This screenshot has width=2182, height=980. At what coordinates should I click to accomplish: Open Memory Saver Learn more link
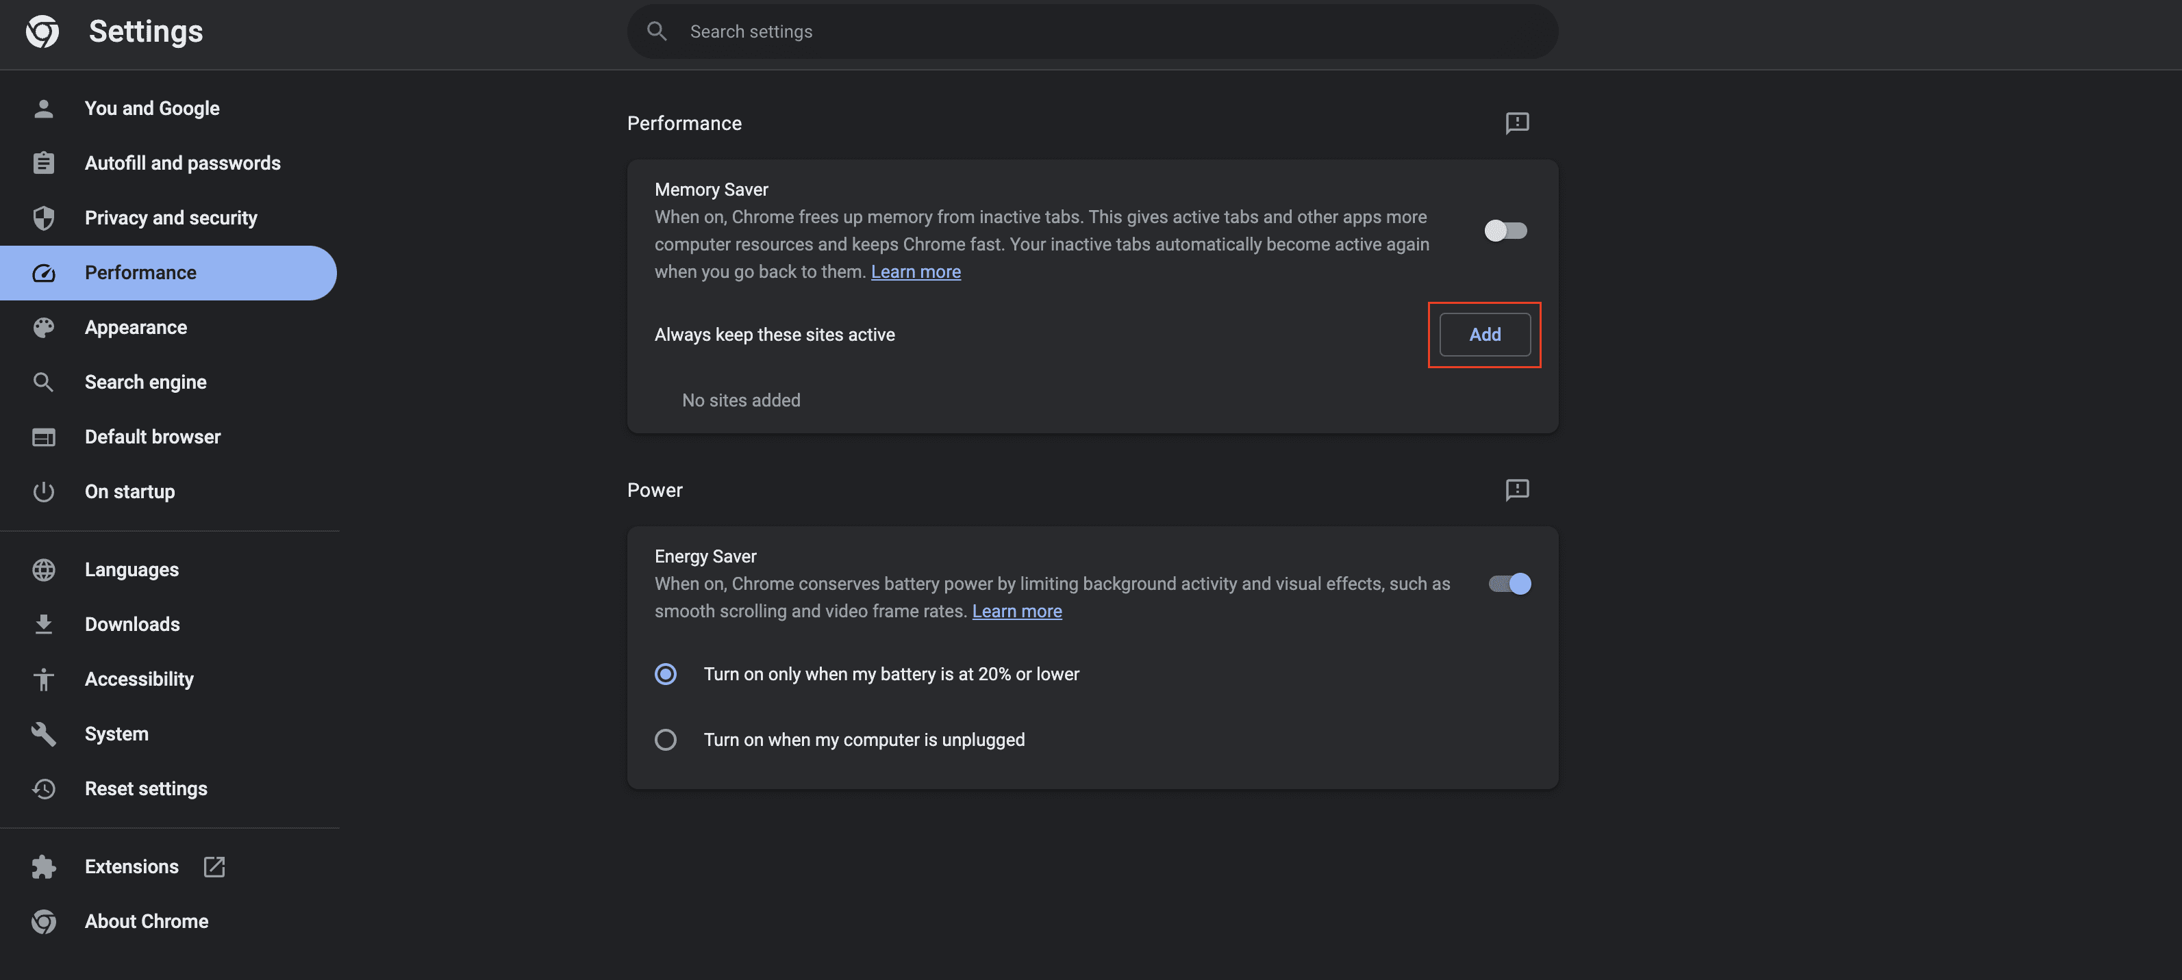tap(916, 272)
